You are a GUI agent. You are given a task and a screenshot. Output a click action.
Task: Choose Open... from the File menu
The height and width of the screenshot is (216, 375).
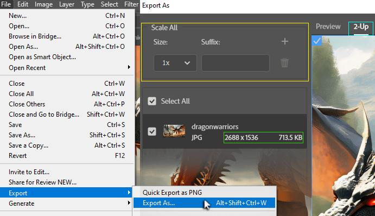click(67, 26)
